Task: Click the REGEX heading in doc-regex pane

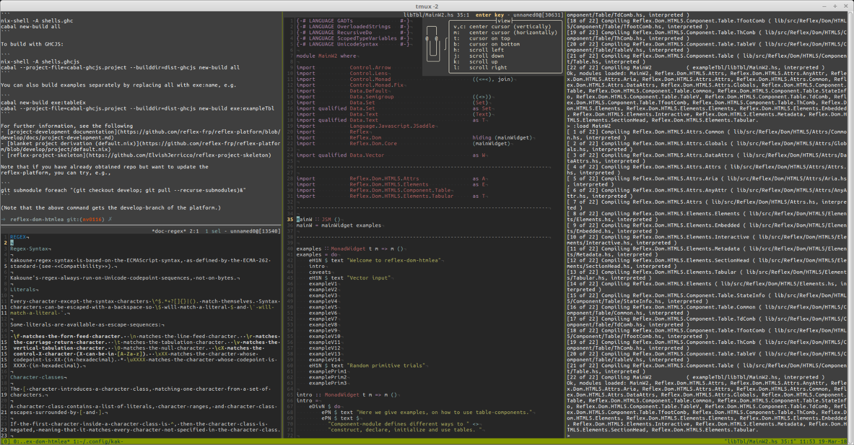Action: click(x=18, y=237)
